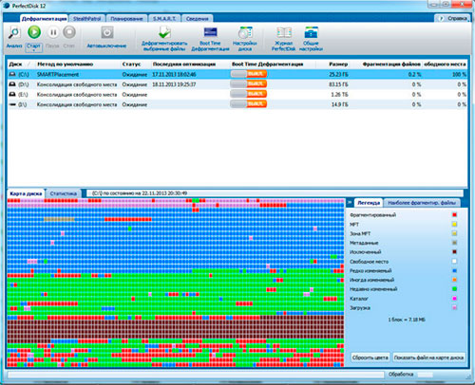The width and height of the screenshot is (475, 385).
Task: Click pink Загрузка color swatch
Action: pyautogui.click(x=454, y=307)
